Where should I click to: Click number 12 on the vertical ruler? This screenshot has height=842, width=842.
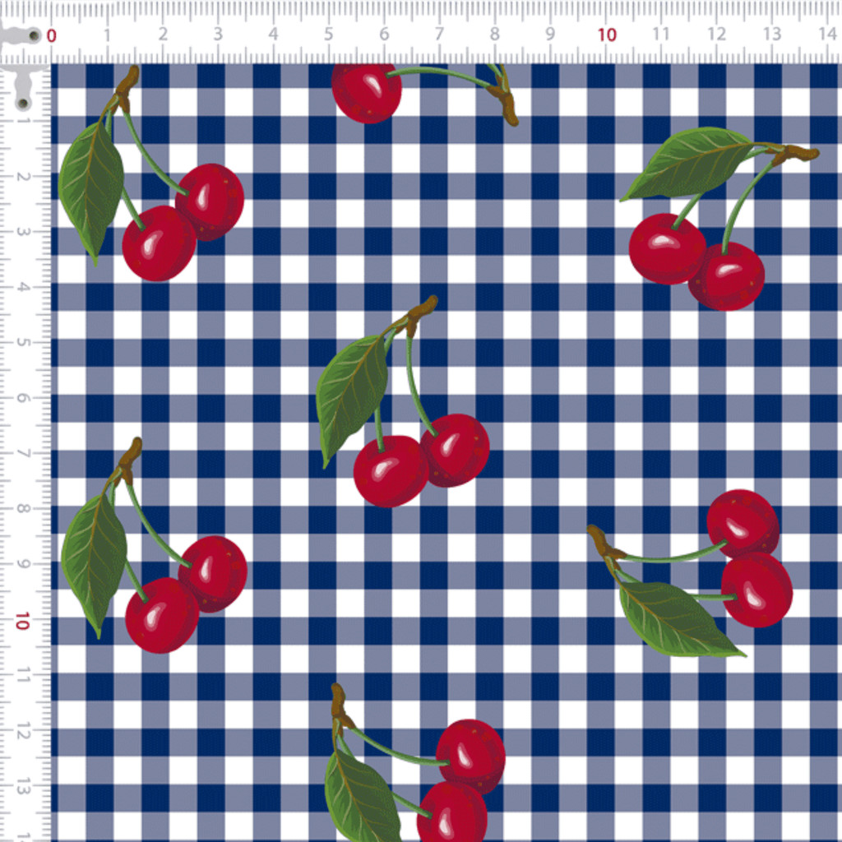[22, 731]
